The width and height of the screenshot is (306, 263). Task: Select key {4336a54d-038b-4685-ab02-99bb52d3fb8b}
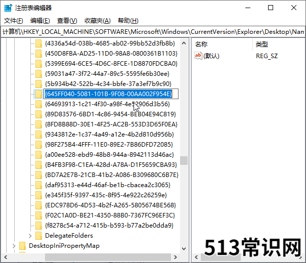(x=110, y=43)
